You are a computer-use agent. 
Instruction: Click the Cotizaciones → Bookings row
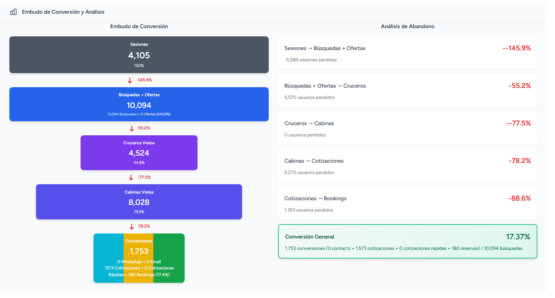[x=408, y=203]
